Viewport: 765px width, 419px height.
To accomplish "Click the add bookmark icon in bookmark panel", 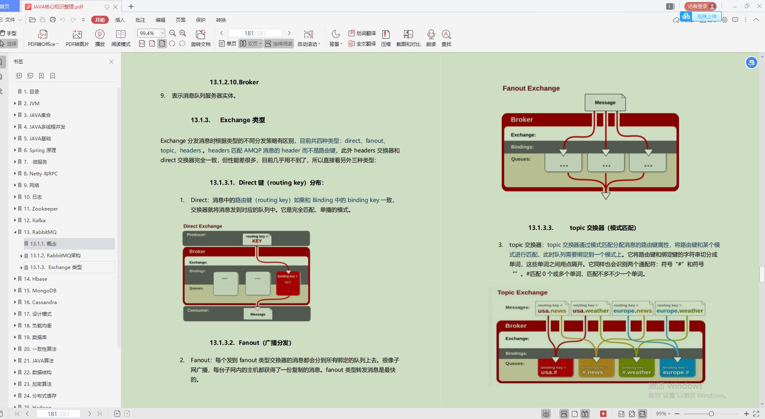I will click(42, 76).
